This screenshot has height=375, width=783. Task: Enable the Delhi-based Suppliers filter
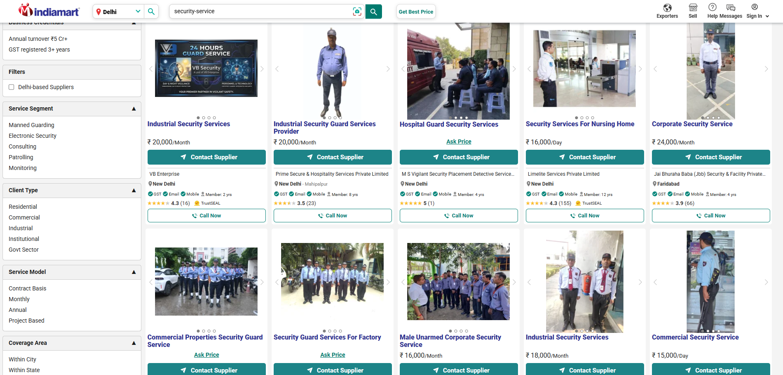tap(12, 87)
